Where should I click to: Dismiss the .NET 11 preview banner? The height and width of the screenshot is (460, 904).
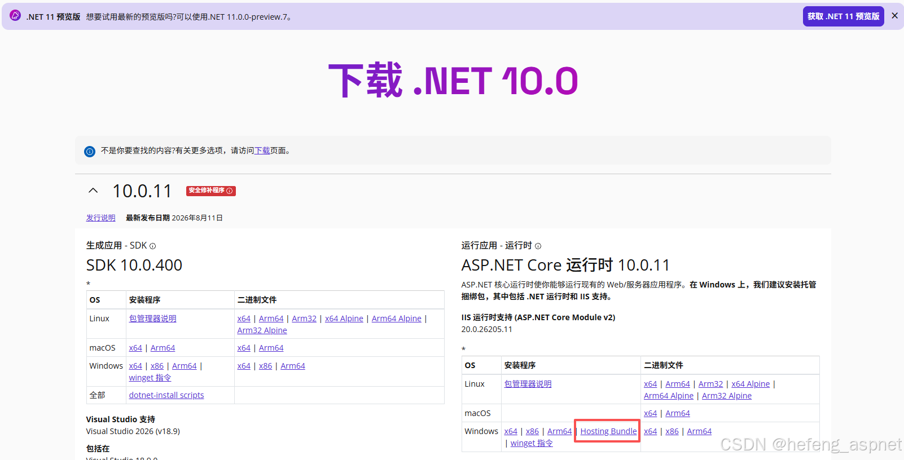coord(894,16)
